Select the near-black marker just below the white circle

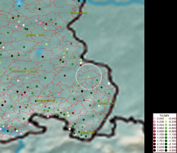(x=82, y=91)
